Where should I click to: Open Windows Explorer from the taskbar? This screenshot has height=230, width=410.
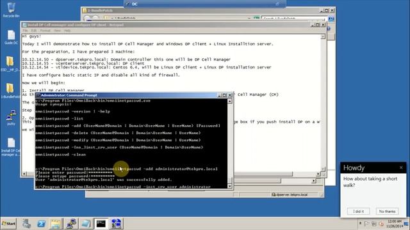(56, 224)
